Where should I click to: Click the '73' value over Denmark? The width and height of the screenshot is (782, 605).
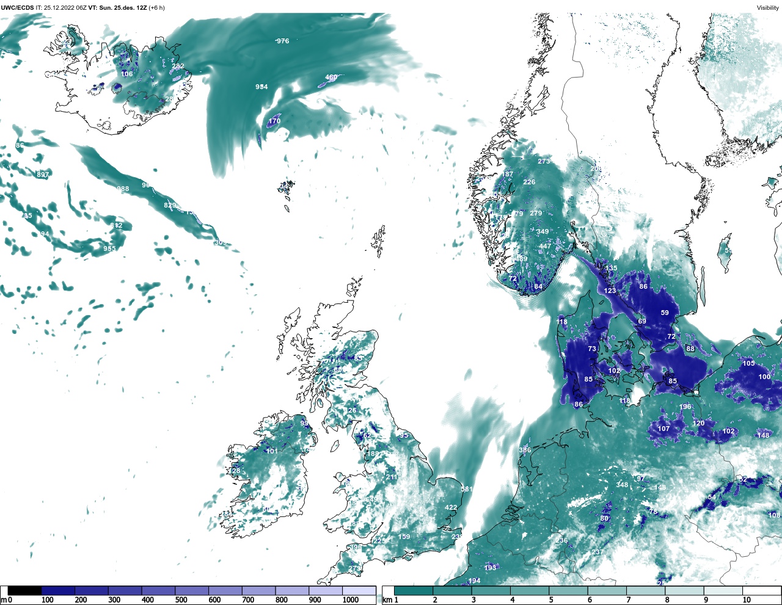pos(592,349)
